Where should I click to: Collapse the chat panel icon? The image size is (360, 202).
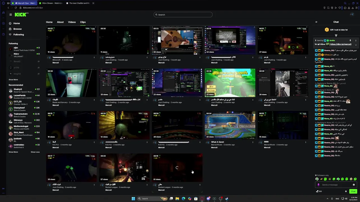(x=316, y=22)
